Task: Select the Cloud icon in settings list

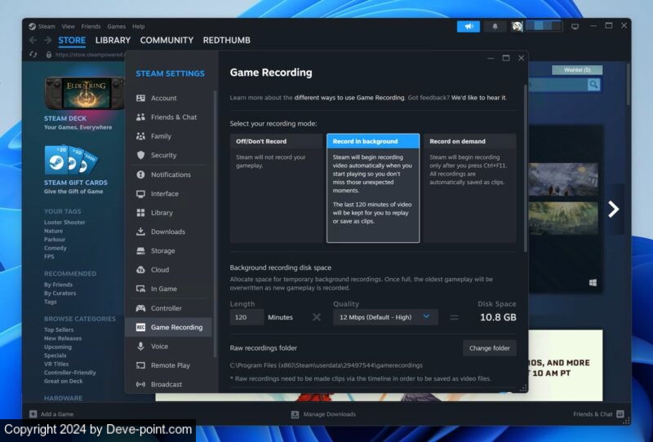Action: point(141,270)
